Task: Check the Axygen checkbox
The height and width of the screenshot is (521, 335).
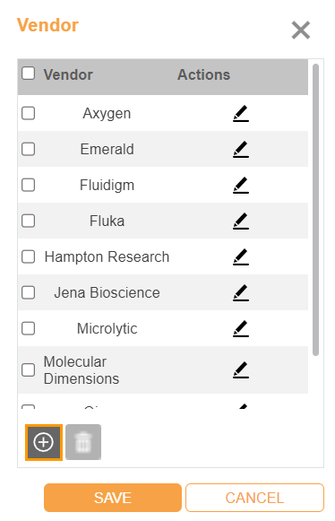Action: pos(29,113)
